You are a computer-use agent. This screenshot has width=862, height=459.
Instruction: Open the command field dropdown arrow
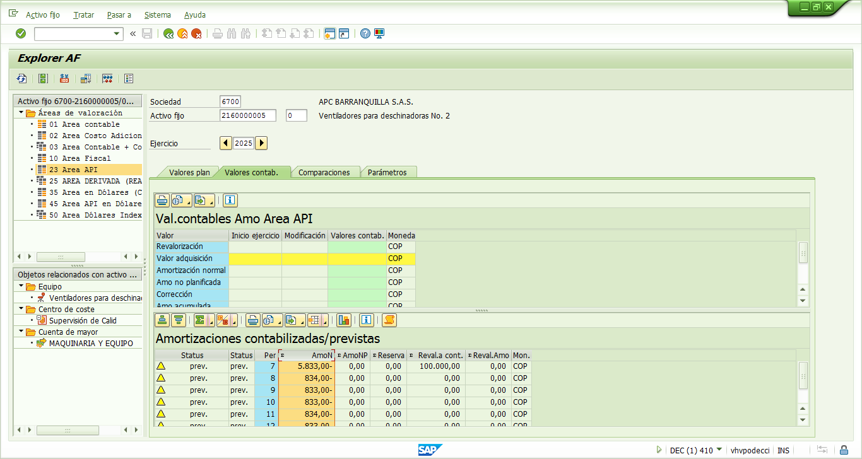117,33
